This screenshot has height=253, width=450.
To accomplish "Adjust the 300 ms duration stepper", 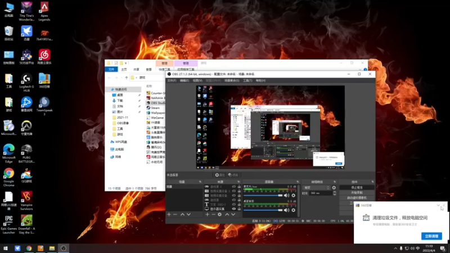I will tap(334, 193).
